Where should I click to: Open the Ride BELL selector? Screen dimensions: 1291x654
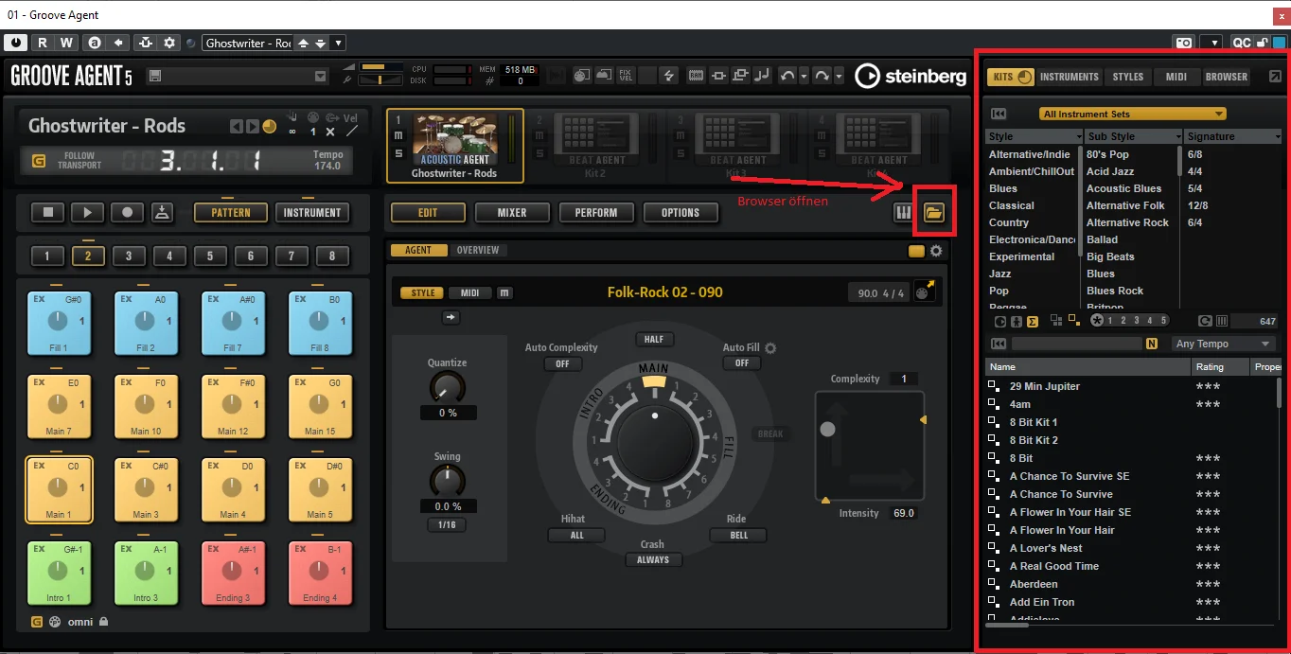[x=739, y=536]
